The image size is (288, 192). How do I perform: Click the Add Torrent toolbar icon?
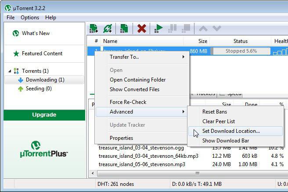pos(94,28)
